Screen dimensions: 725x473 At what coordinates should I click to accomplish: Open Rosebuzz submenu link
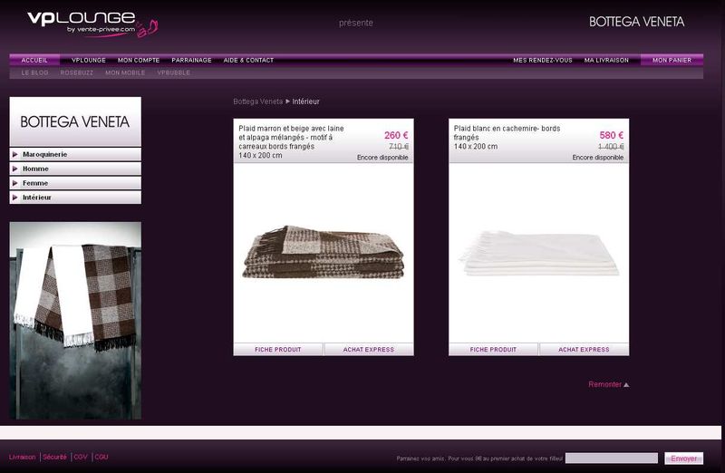click(x=77, y=72)
